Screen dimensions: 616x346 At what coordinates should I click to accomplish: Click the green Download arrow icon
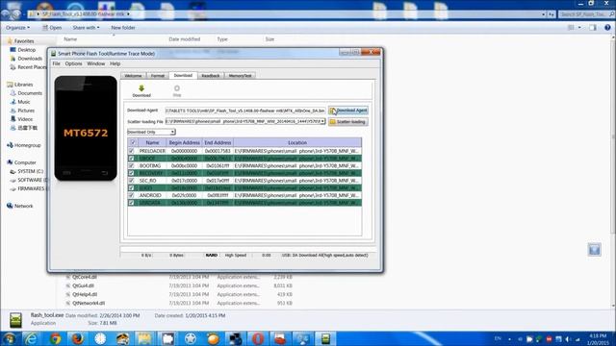coord(141,88)
